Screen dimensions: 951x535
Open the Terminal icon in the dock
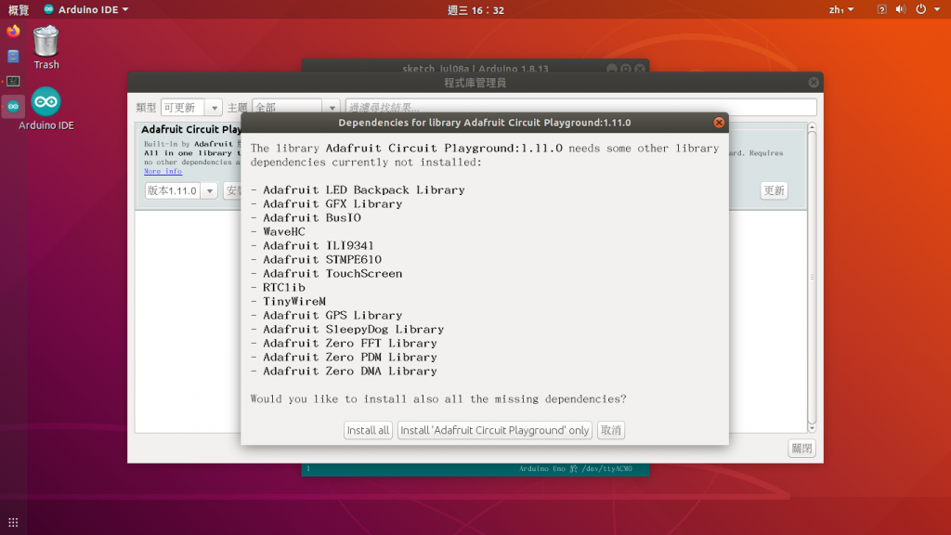point(13,82)
